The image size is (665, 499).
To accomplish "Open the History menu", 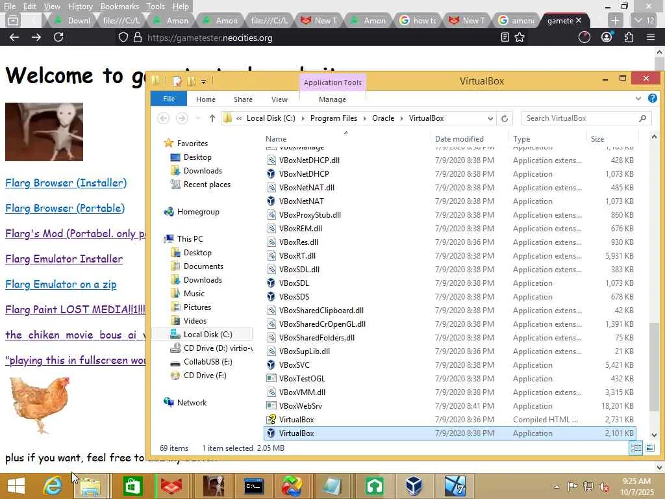I will pyautogui.click(x=80, y=6).
